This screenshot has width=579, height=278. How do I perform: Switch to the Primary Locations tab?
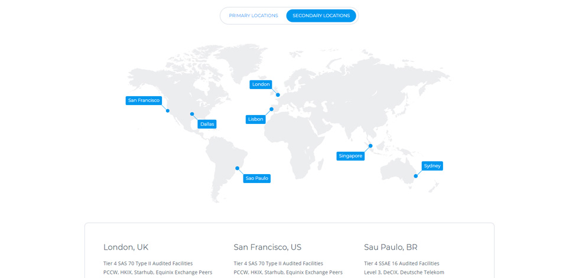pos(253,16)
